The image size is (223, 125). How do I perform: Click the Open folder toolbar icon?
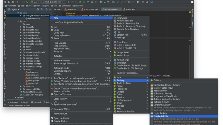click(x=5, y=2)
